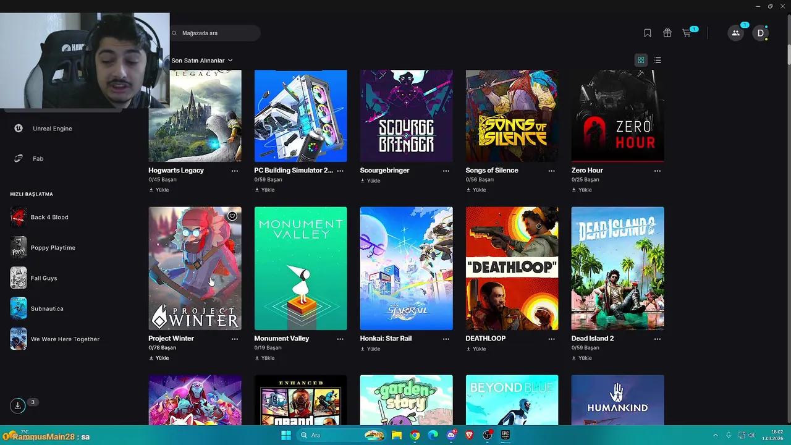Image resolution: width=791 pixels, height=445 pixels.
Task: Switch library to list view
Action: 658,60
